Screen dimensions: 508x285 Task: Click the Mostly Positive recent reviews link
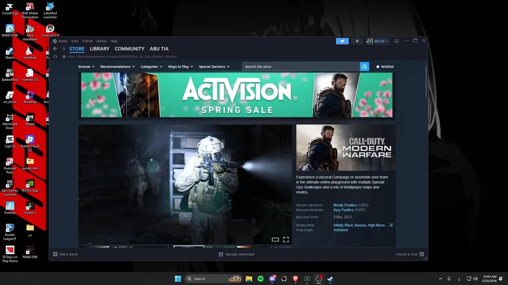pyautogui.click(x=345, y=205)
